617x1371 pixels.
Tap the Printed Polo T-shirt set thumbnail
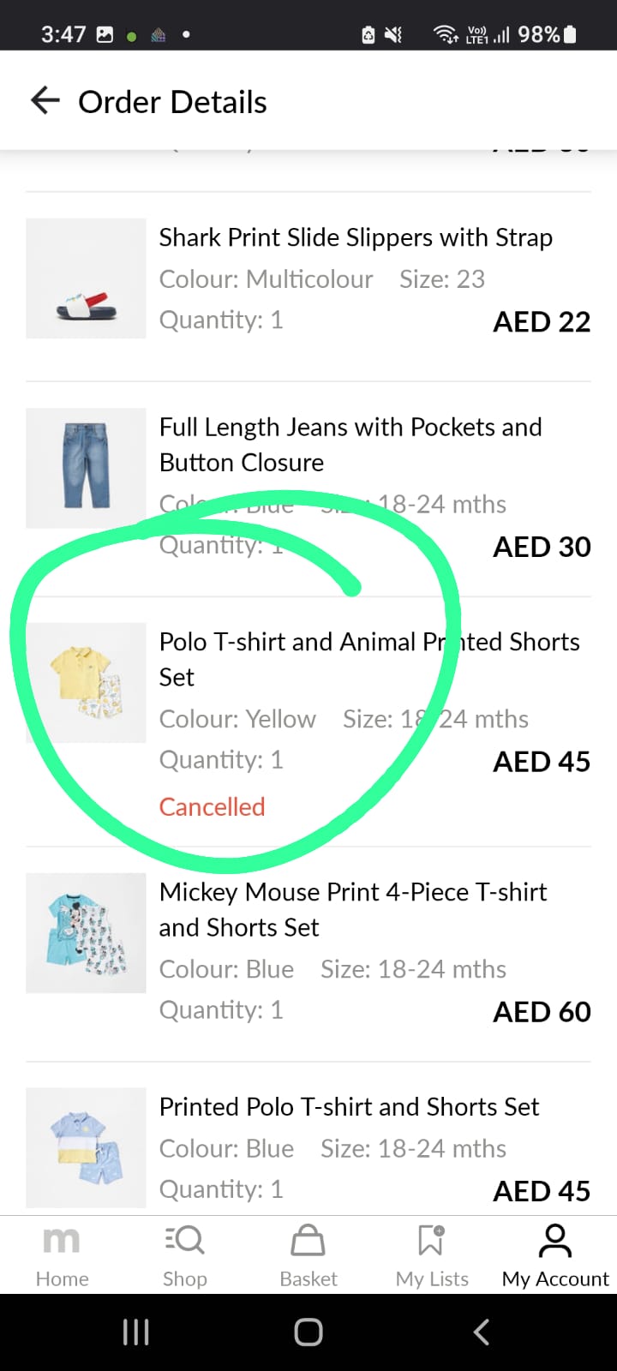pos(86,1147)
